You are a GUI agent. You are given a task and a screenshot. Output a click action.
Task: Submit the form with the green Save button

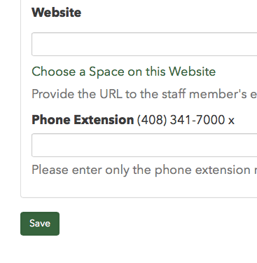[x=40, y=224]
